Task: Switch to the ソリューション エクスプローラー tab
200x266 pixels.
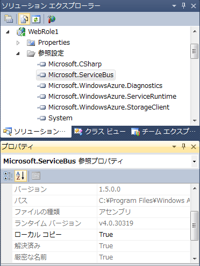Action: [36, 132]
